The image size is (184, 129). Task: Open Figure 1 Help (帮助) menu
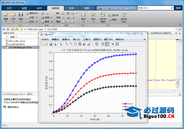click(x=120, y=39)
